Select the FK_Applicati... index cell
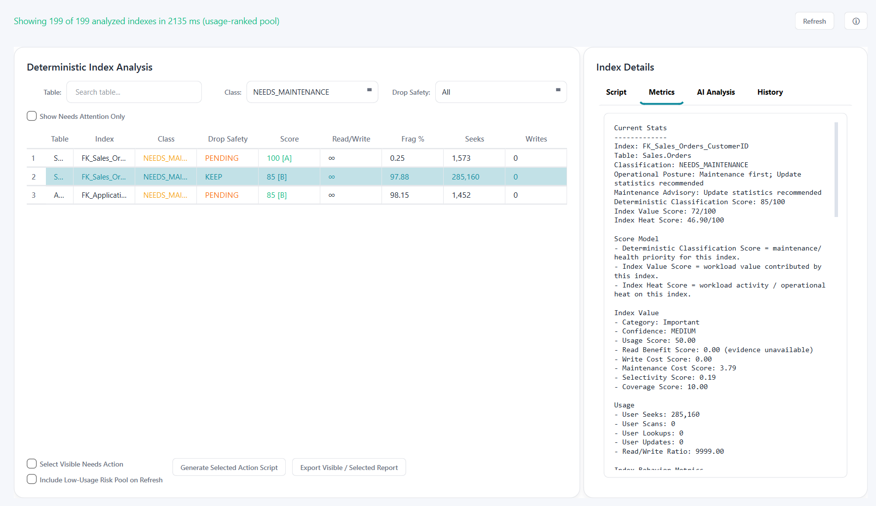This screenshot has height=506, width=876. 104,195
